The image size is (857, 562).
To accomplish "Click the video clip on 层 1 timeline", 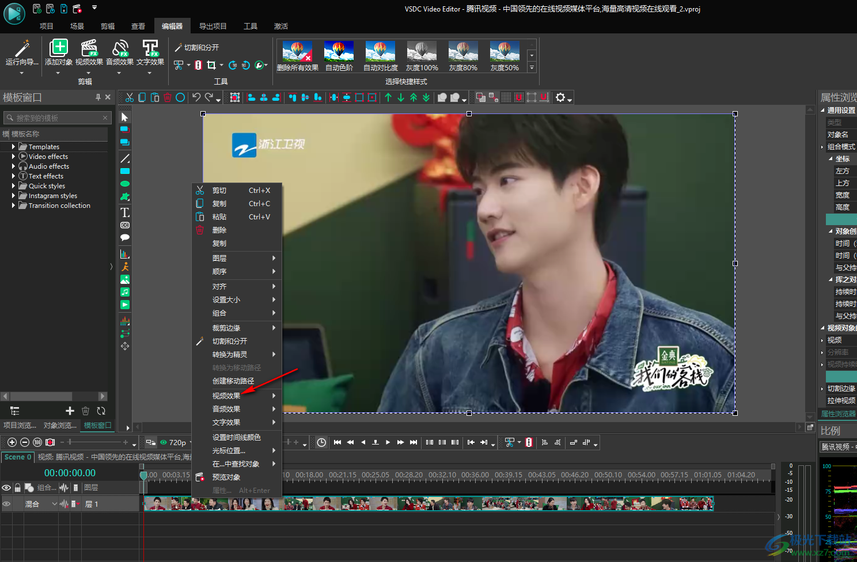I will [428, 504].
